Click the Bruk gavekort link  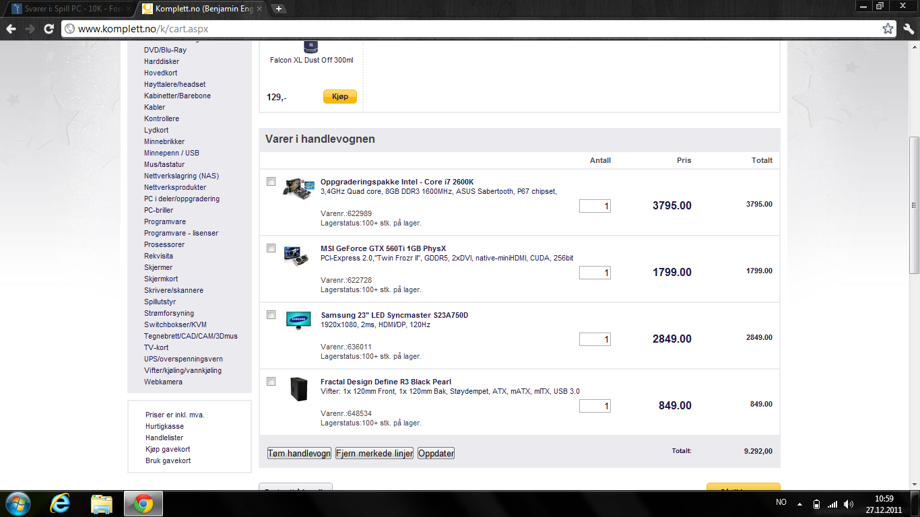168,460
